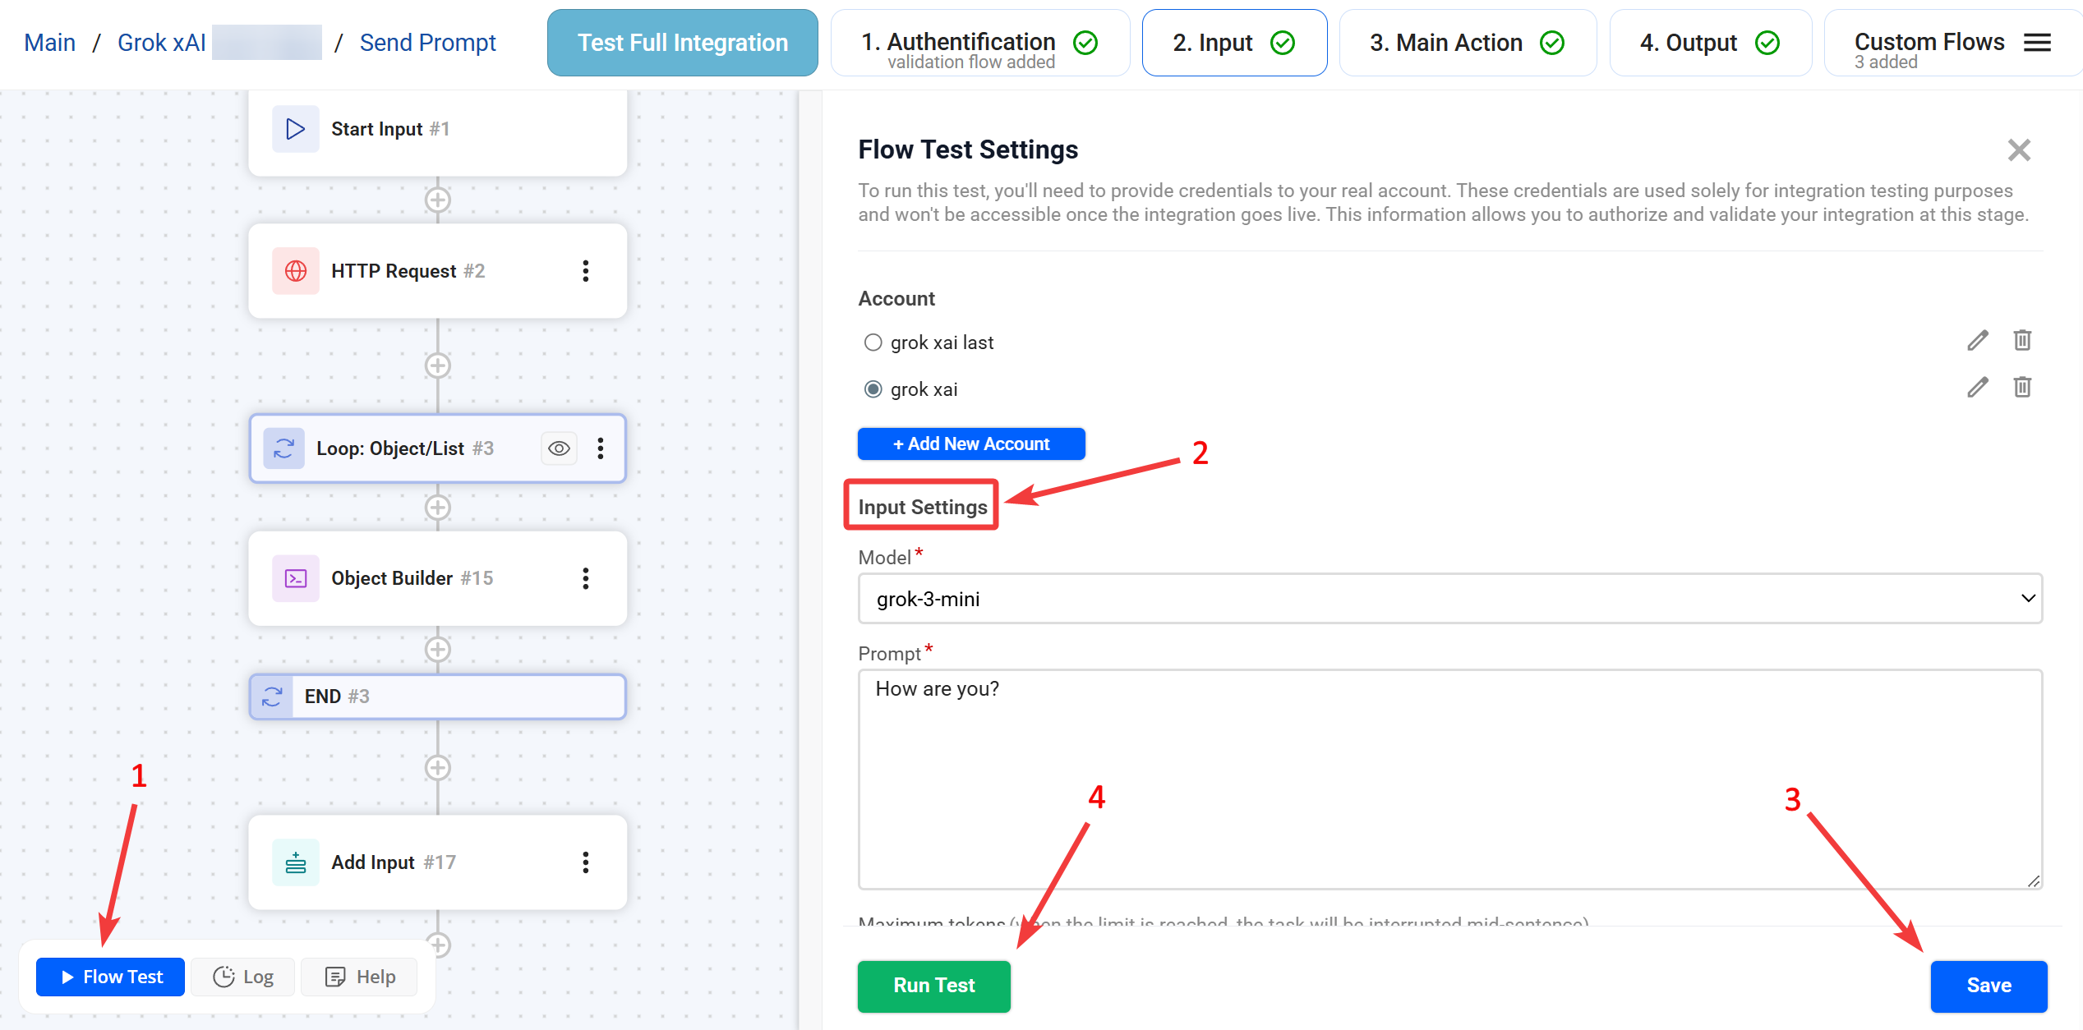Switch to the 4. Output tab
The image size is (2083, 1030).
pos(1710,42)
